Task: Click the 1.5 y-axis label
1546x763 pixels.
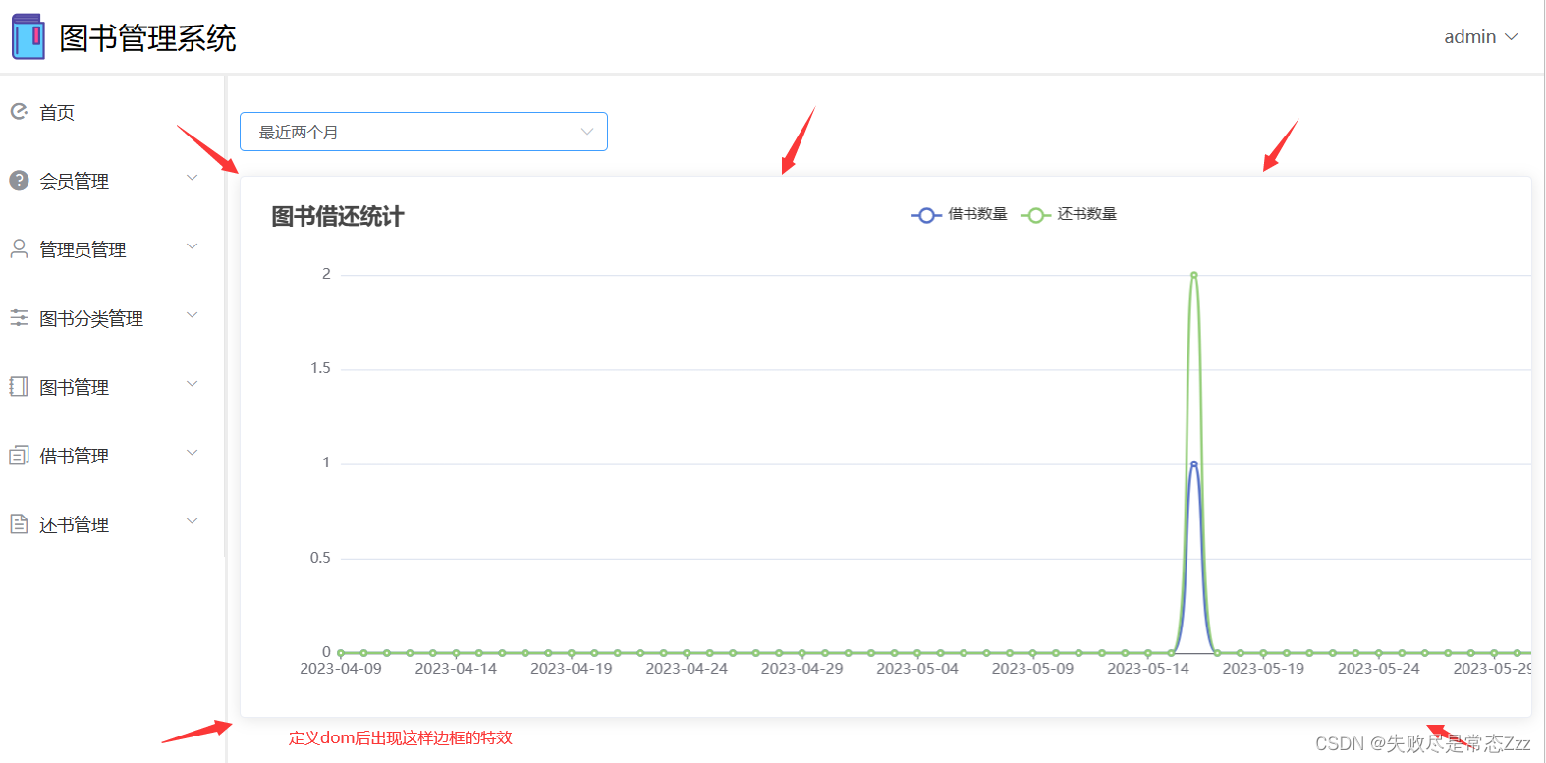Action: pyautogui.click(x=320, y=368)
